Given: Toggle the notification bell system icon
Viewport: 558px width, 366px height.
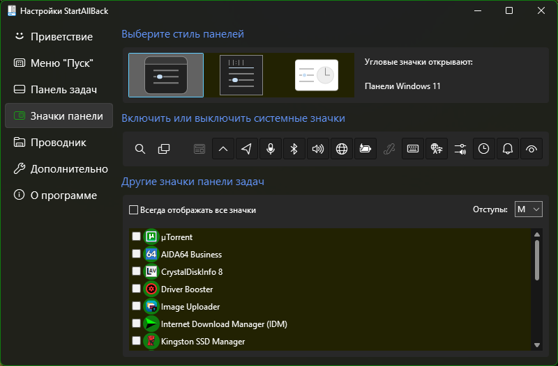Looking at the screenshot, I should (508, 149).
